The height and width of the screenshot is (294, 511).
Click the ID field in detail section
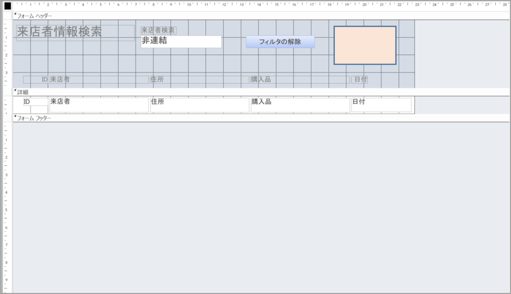click(x=35, y=102)
